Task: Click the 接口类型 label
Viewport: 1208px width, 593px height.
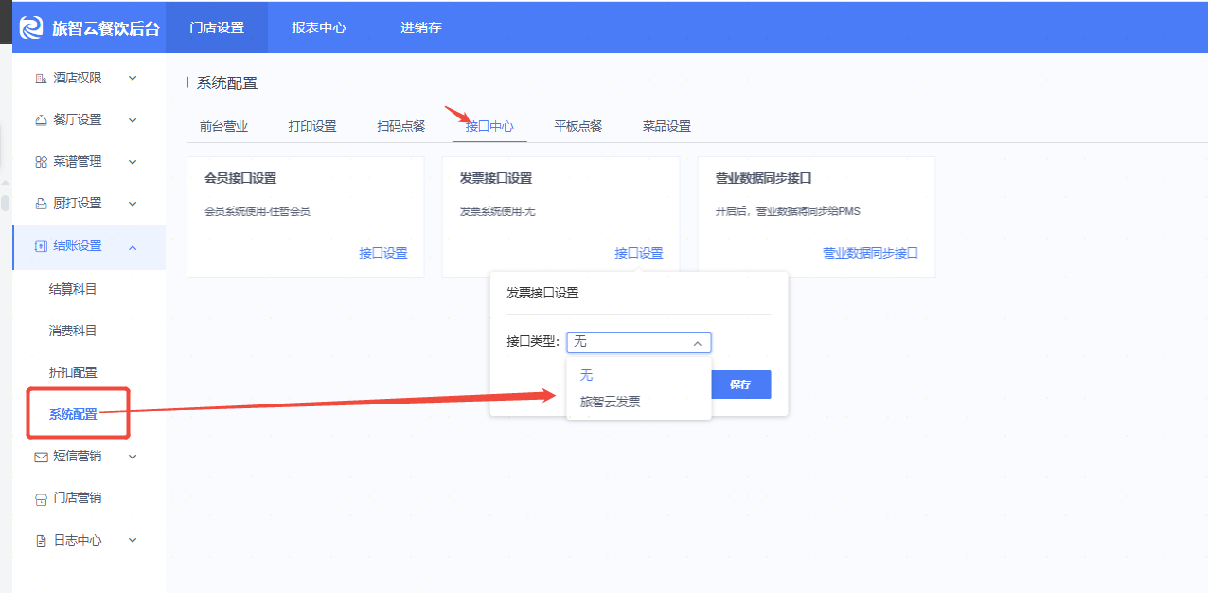Action: (533, 342)
